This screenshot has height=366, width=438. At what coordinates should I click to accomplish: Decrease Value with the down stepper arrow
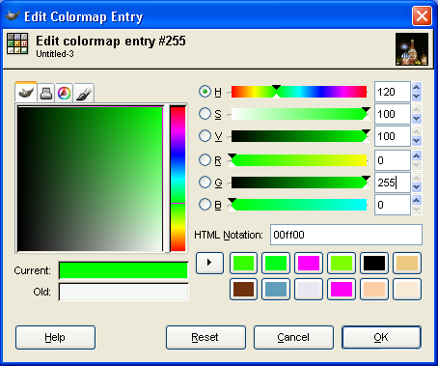coord(417,141)
